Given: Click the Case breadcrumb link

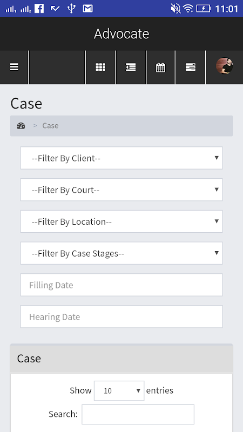Looking at the screenshot, I should click(x=50, y=126).
